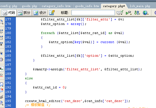The image size is (156, 108).
Task: Open the preview/debug play arrow menu
Action: pyautogui.click(x=129, y=13)
